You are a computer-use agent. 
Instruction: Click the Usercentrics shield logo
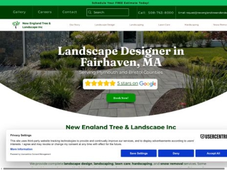tap(202, 136)
